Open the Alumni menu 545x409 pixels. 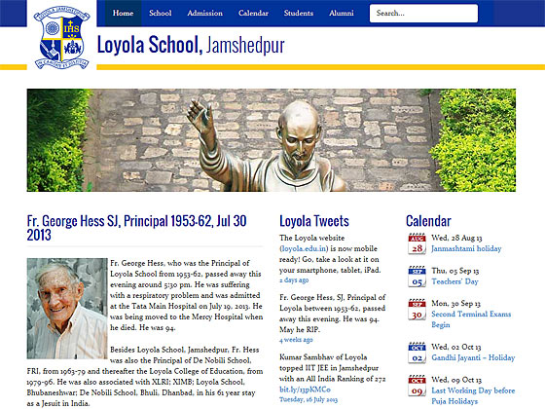coord(342,14)
